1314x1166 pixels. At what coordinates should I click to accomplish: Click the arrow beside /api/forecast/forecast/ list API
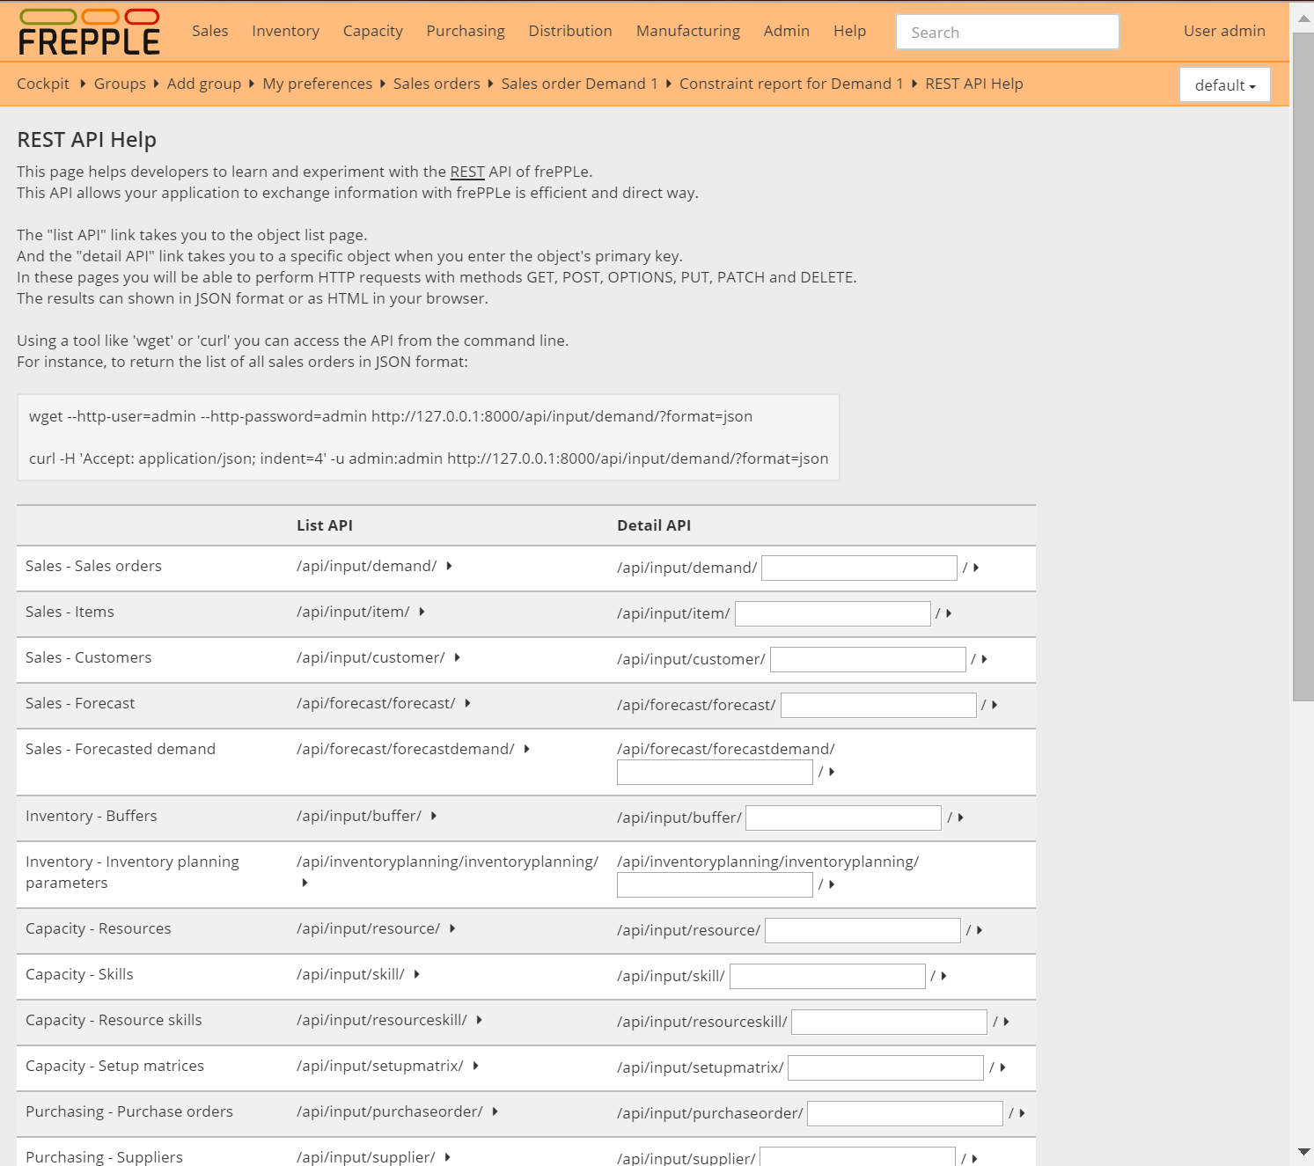(x=466, y=703)
